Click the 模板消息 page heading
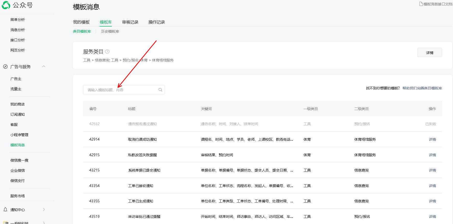This screenshot has width=453, height=224. point(86,7)
